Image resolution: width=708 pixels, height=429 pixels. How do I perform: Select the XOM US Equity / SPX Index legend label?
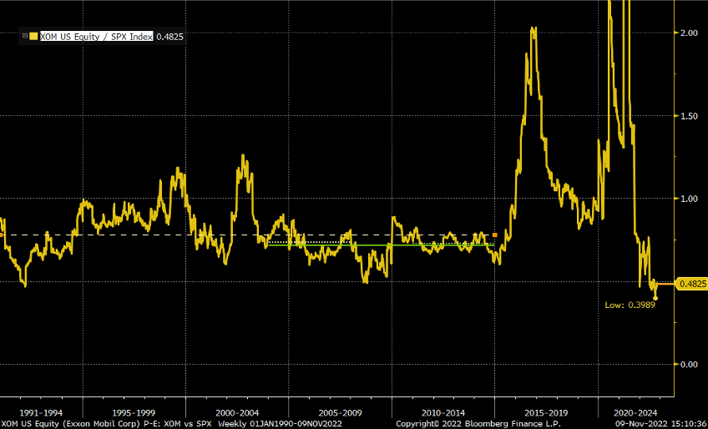pos(97,37)
